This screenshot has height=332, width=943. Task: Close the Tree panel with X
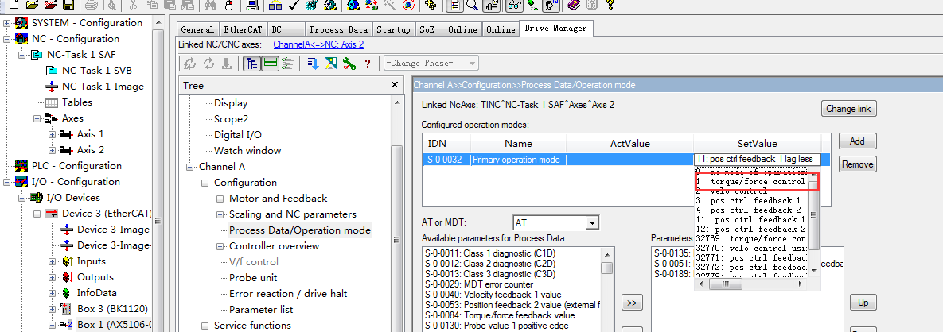click(395, 86)
